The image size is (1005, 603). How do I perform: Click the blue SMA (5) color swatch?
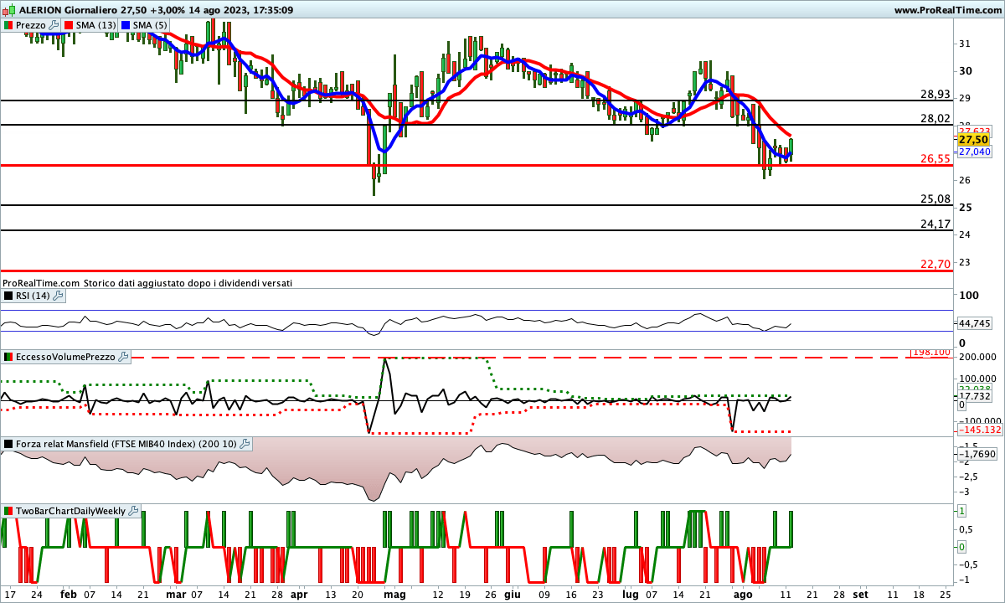coord(126,25)
